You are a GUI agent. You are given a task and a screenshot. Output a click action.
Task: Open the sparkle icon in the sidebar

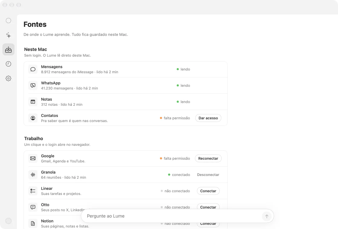pos(8,35)
